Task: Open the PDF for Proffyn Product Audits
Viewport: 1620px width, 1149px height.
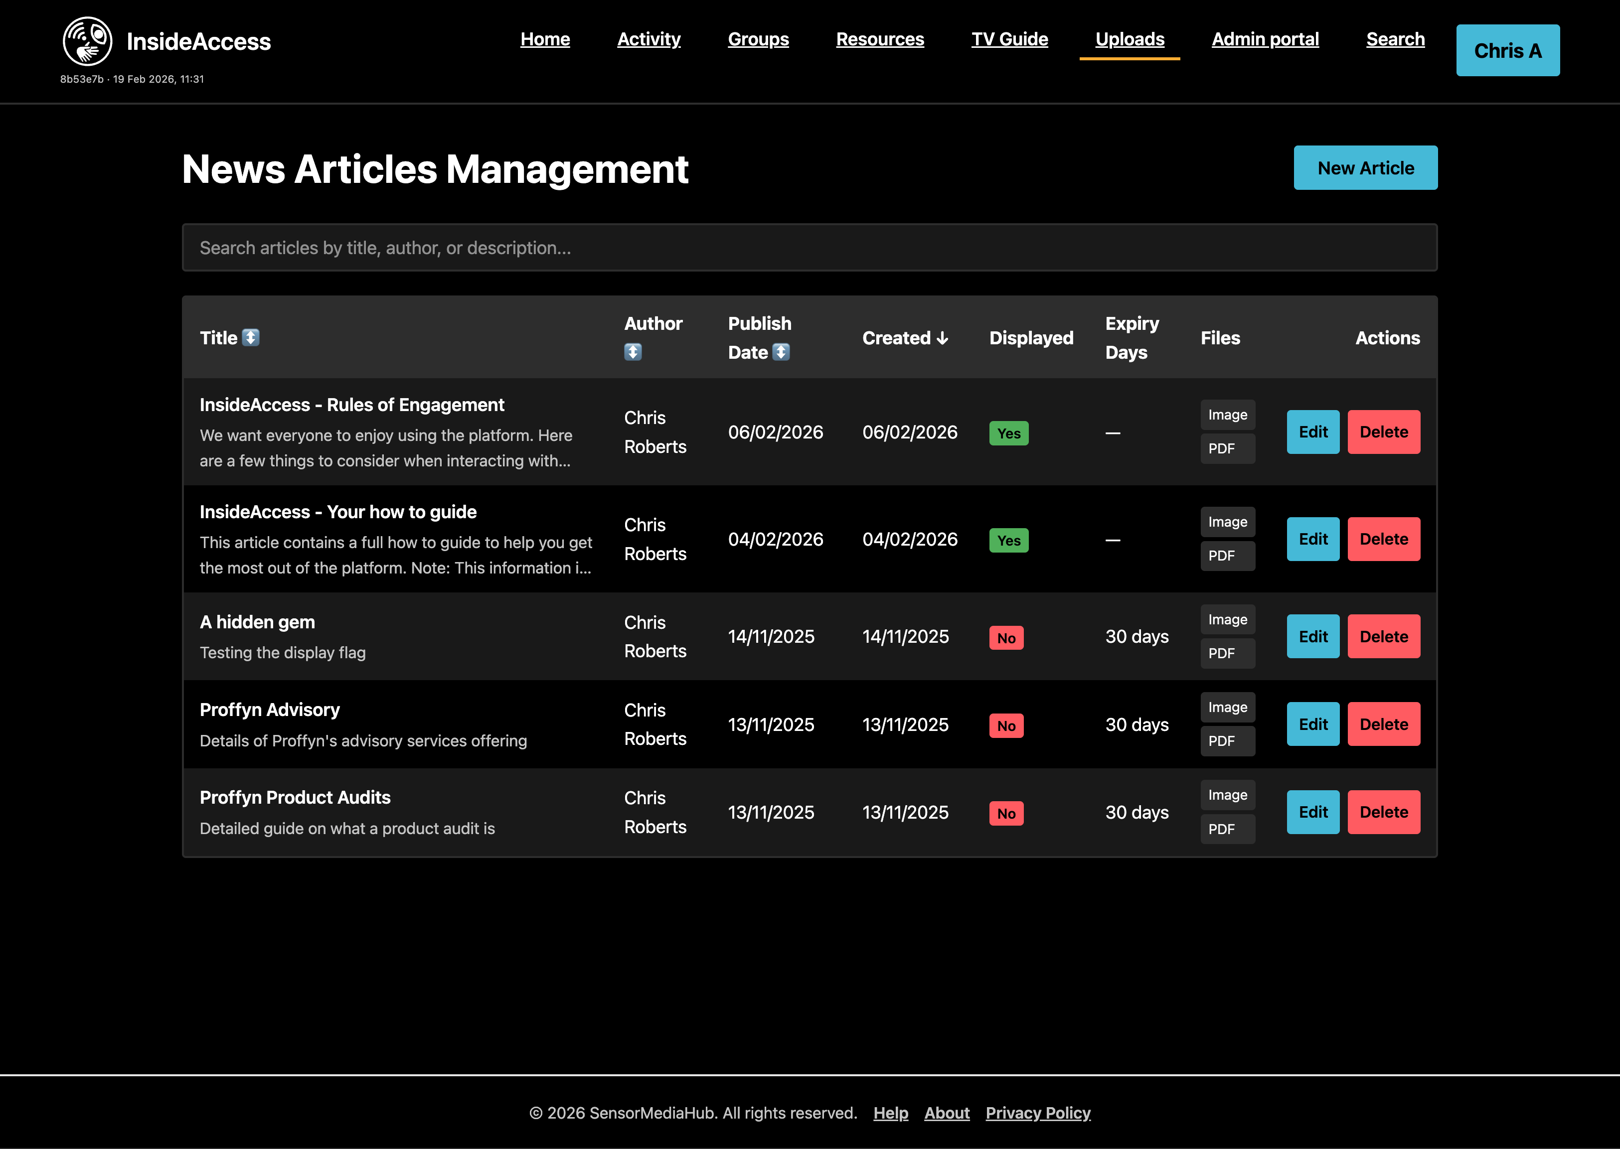Action: point(1227,829)
